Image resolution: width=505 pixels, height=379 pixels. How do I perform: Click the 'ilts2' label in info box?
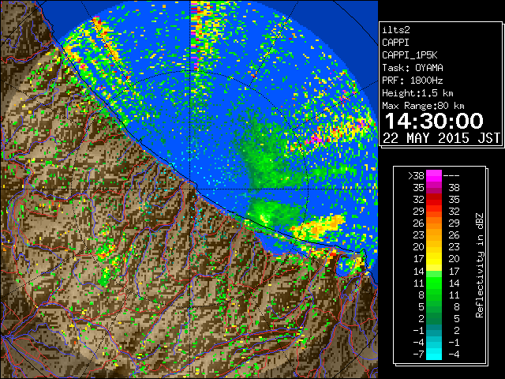pos(396,30)
